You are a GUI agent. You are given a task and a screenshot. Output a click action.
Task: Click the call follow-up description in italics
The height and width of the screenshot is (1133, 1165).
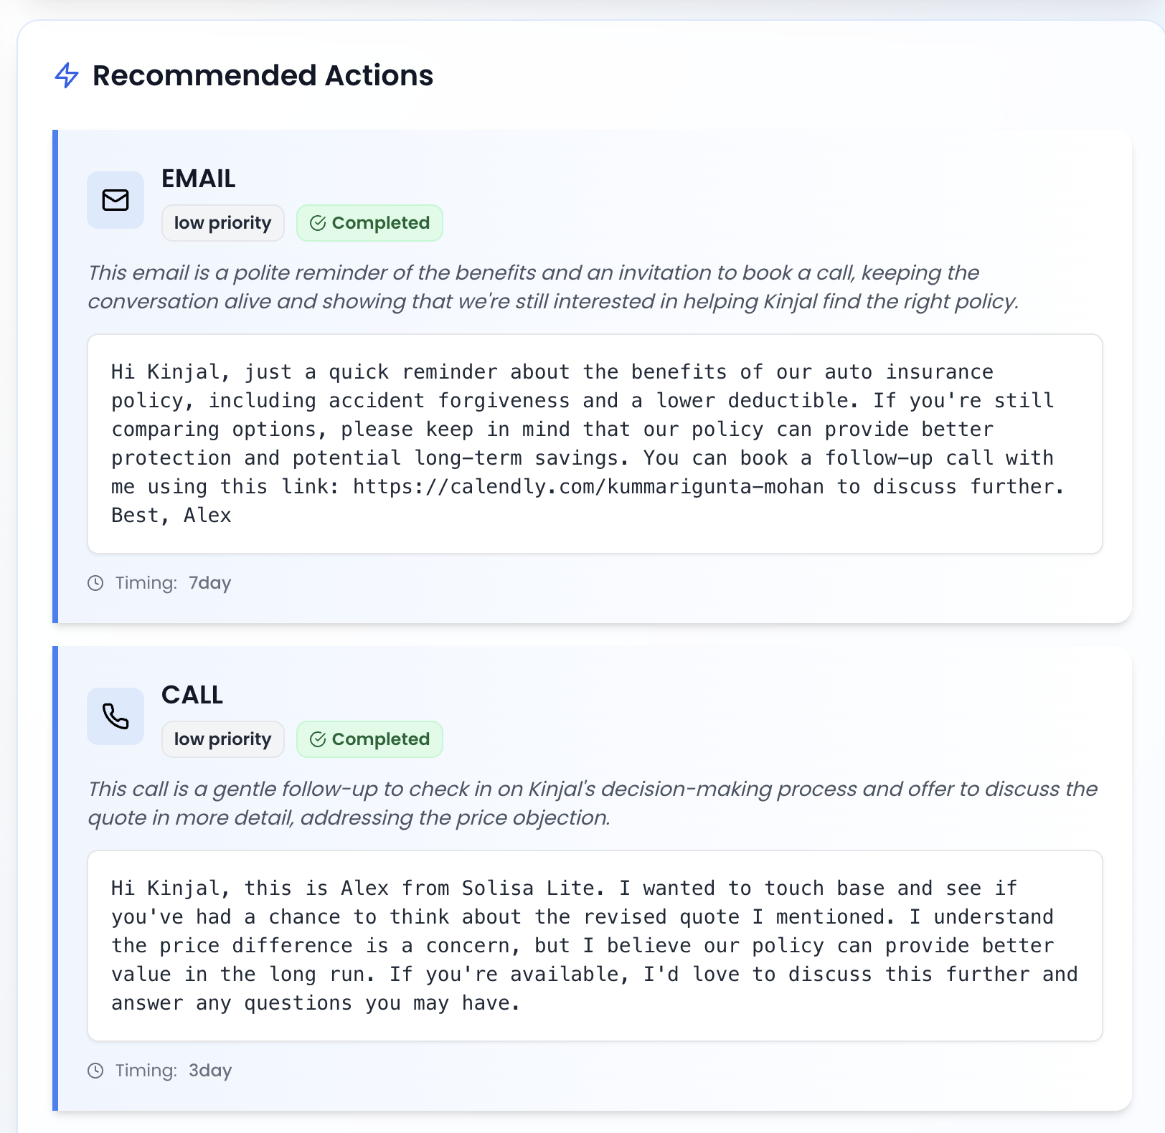pyautogui.click(x=592, y=803)
